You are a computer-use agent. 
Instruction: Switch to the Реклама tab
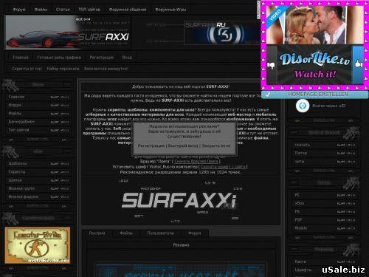point(97,233)
